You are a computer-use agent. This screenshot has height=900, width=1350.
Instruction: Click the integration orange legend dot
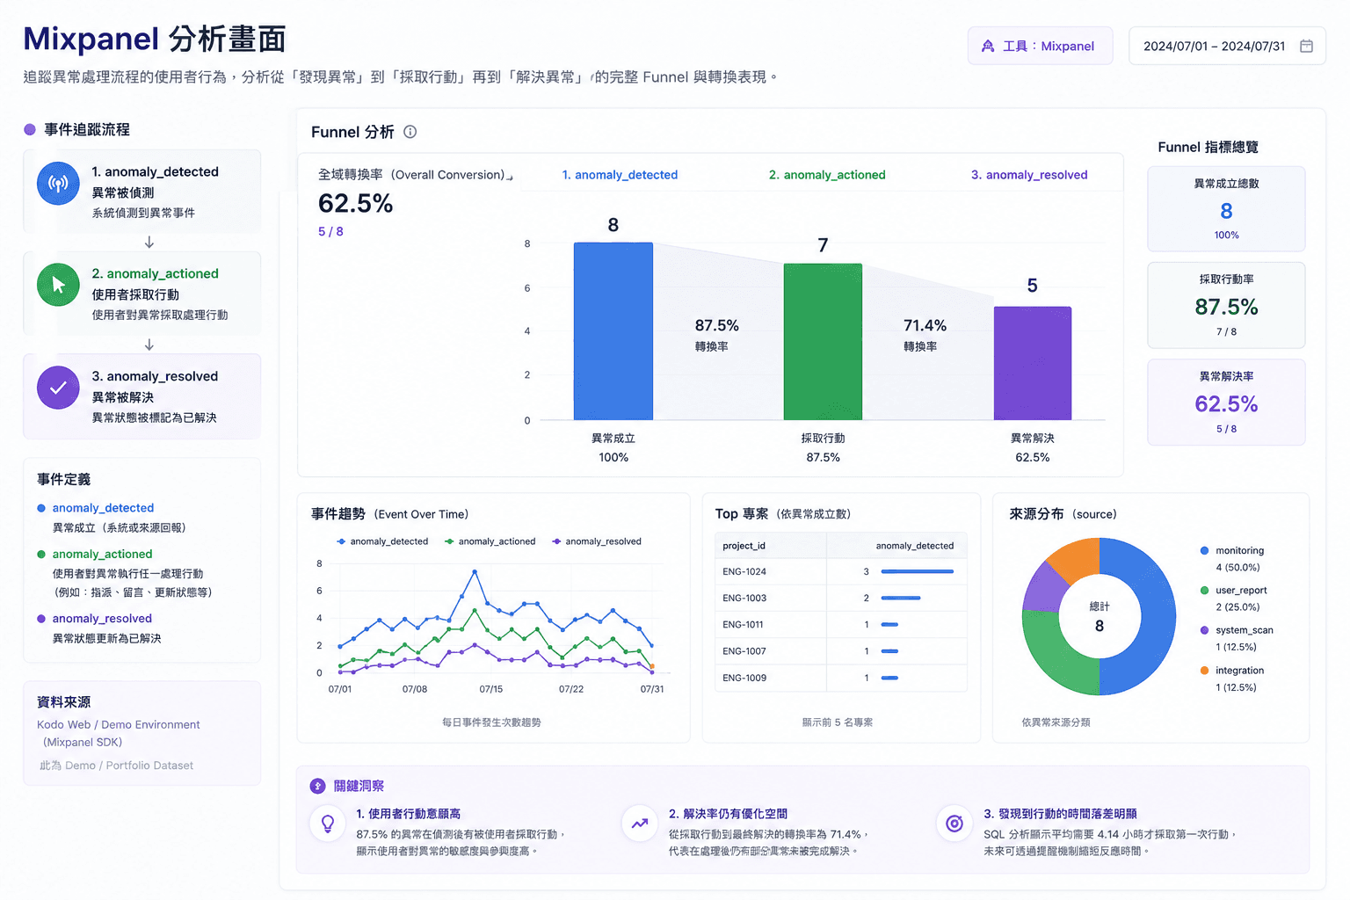click(1204, 671)
